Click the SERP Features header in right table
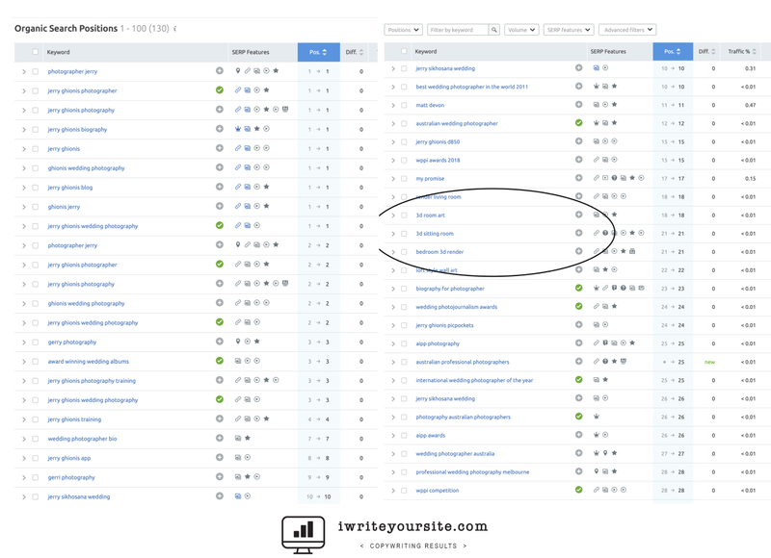This screenshot has width=771, height=558. click(608, 52)
